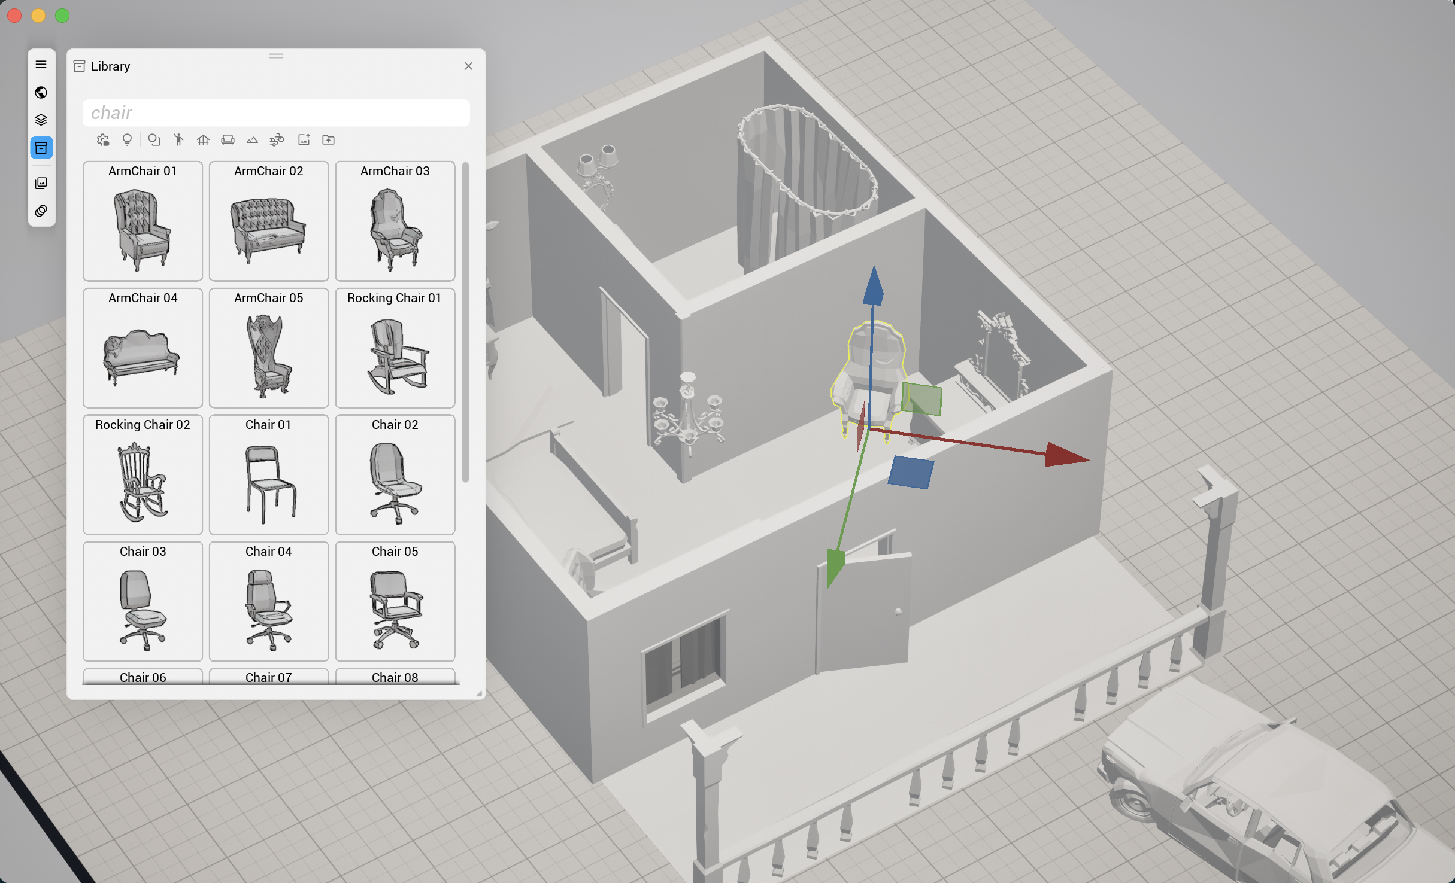Open the overlapping circles sidebar icon

(x=41, y=211)
